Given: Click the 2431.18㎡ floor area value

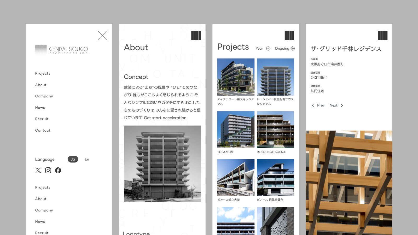Looking at the screenshot, I should pos(318,78).
